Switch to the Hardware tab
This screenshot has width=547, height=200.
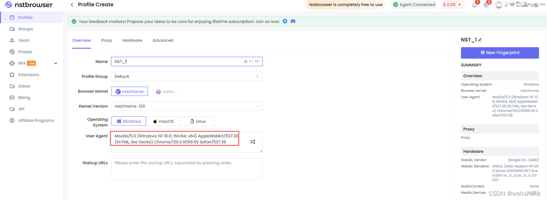[132, 41]
